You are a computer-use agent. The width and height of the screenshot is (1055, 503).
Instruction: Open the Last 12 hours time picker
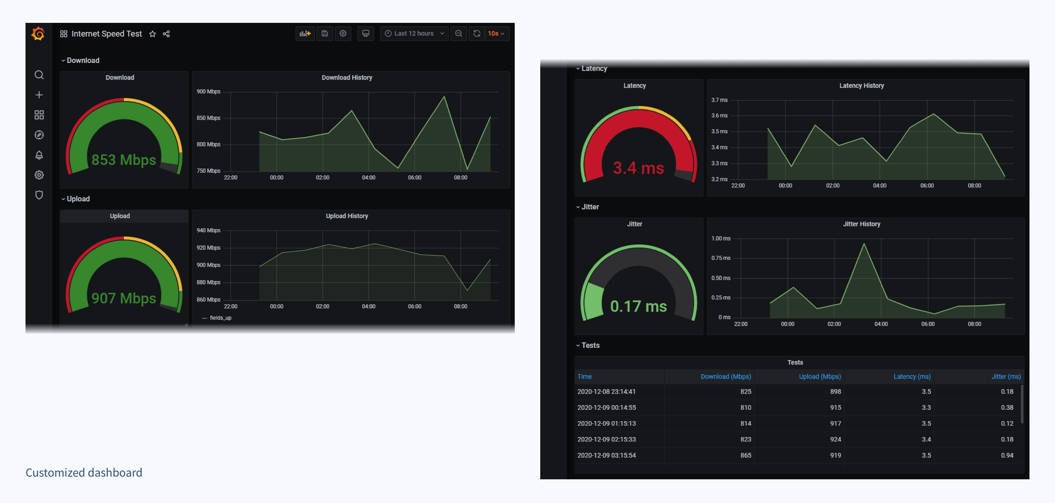(x=414, y=33)
